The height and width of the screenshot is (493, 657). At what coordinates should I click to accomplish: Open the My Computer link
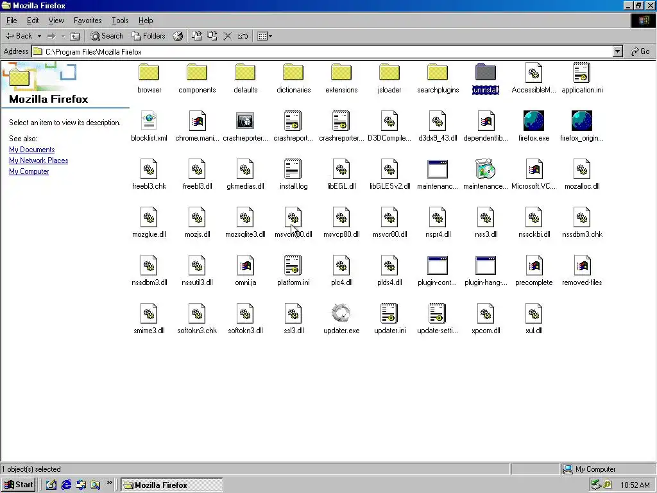click(x=29, y=171)
